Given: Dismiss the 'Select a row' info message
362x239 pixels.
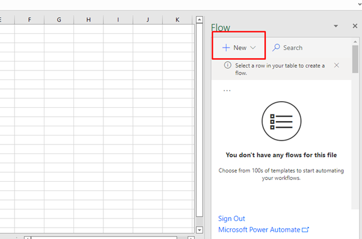Looking at the screenshot, I should tap(337, 66).
